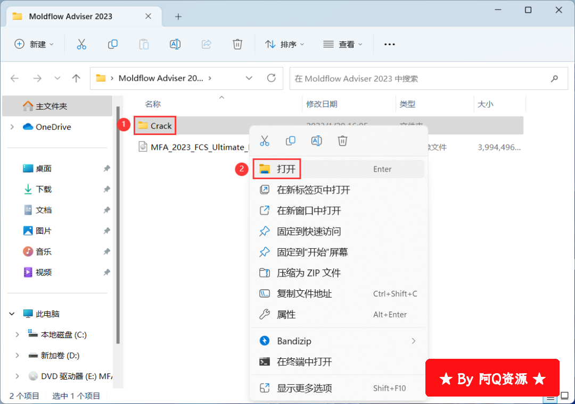Click the navigation pane scrollbar
This screenshot has height=404, width=575.
tap(118, 225)
